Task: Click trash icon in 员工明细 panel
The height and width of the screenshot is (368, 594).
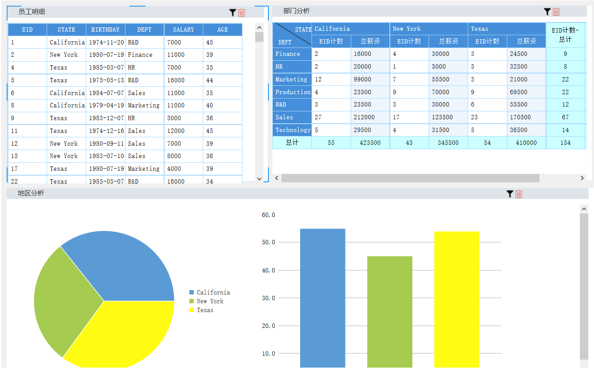Action: point(242,13)
